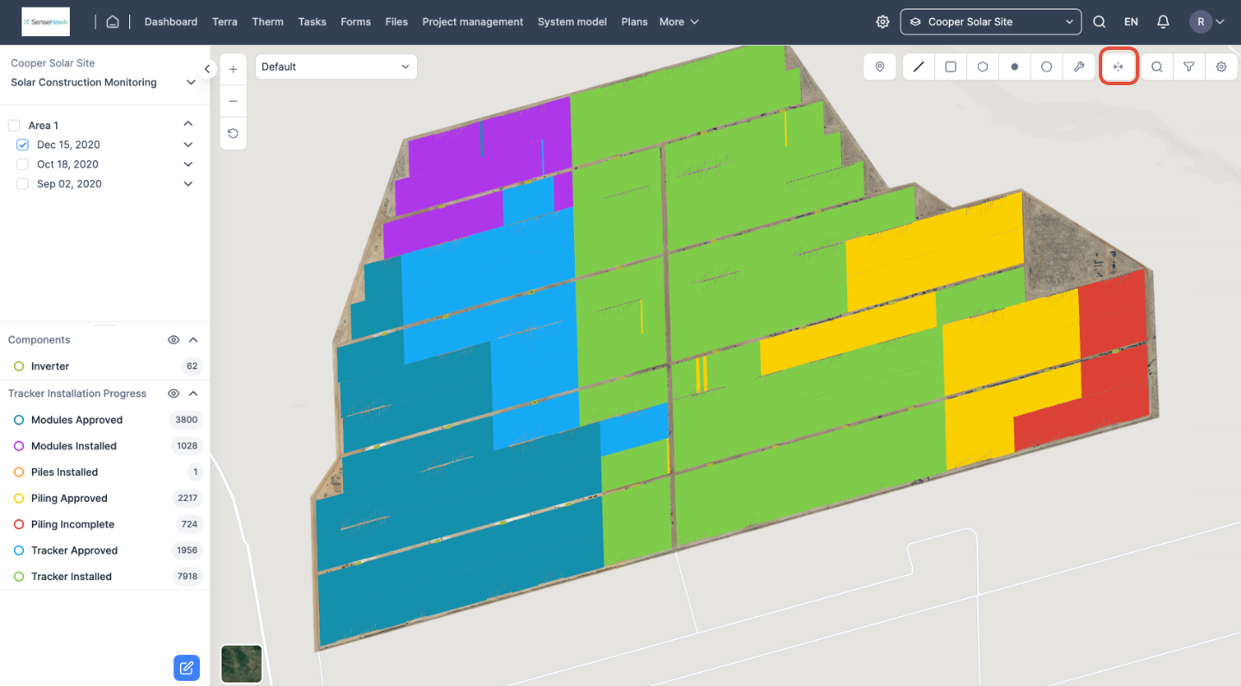
Task: Open the Cooper Solar Site selector
Action: tap(991, 22)
